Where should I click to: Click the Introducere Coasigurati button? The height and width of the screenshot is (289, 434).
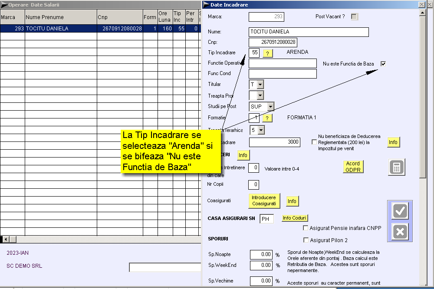264,200
